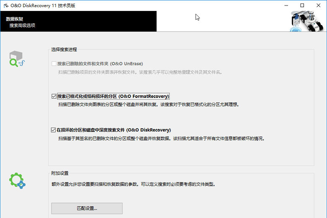Minimize the DiskRecovery window

tap(286, 5)
